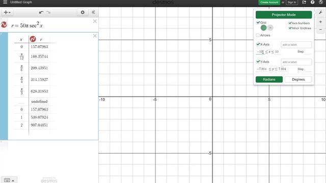Image resolution: width=326 pixels, height=183 pixels.
Task: Click the Y-Axis Step field
Action: pyautogui.click(x=308, y=69)
